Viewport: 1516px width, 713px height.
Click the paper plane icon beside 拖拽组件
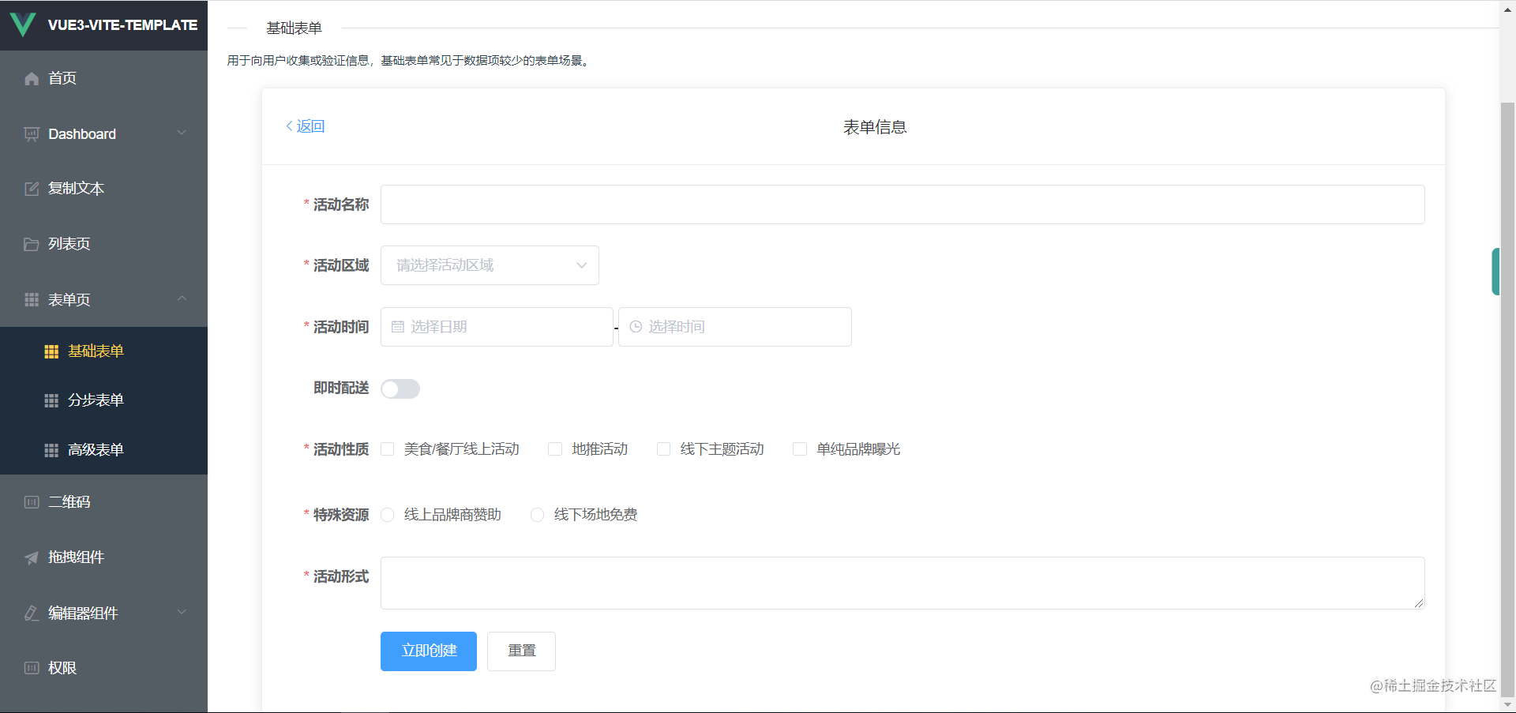32,557
